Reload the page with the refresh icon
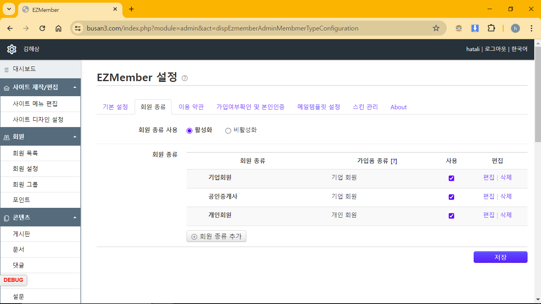Image resolution: width=541 pixels, height=304 pixels. tap(42, 28)
